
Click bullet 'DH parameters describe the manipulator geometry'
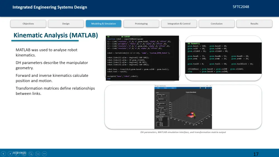pyautogui.click(x=52, y=65)
